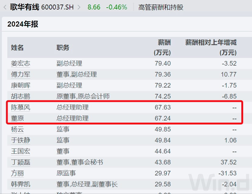Click the 2024年报 section heading

tap(23, 24)
